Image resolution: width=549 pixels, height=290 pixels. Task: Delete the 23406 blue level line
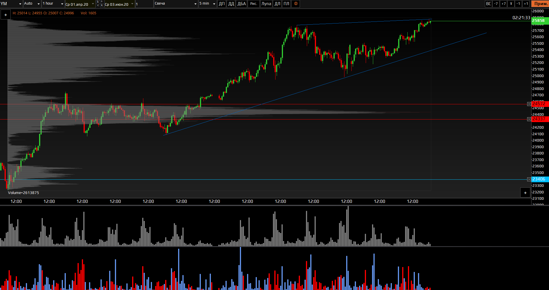[529, 179]
